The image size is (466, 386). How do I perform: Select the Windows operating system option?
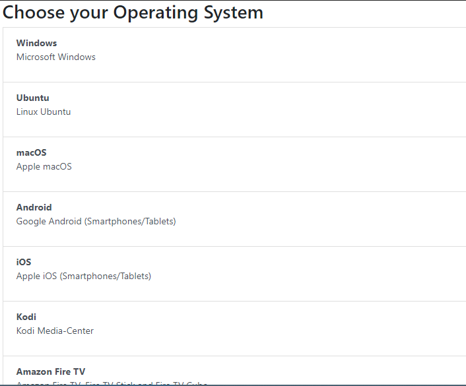[37, 43]
